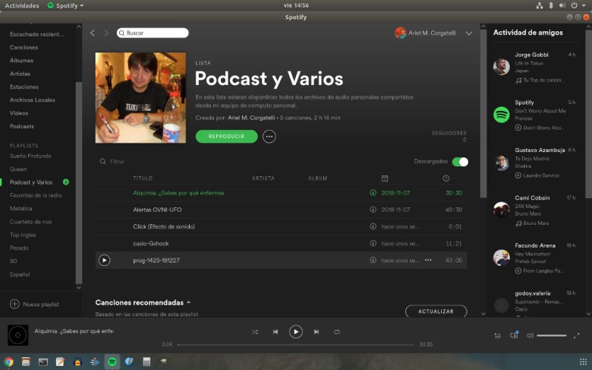Click the Filtrar filter field

click(x=117, y=161)
